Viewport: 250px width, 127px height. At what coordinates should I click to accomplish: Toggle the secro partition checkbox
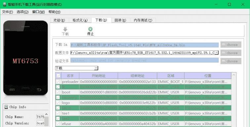point(58,108)
